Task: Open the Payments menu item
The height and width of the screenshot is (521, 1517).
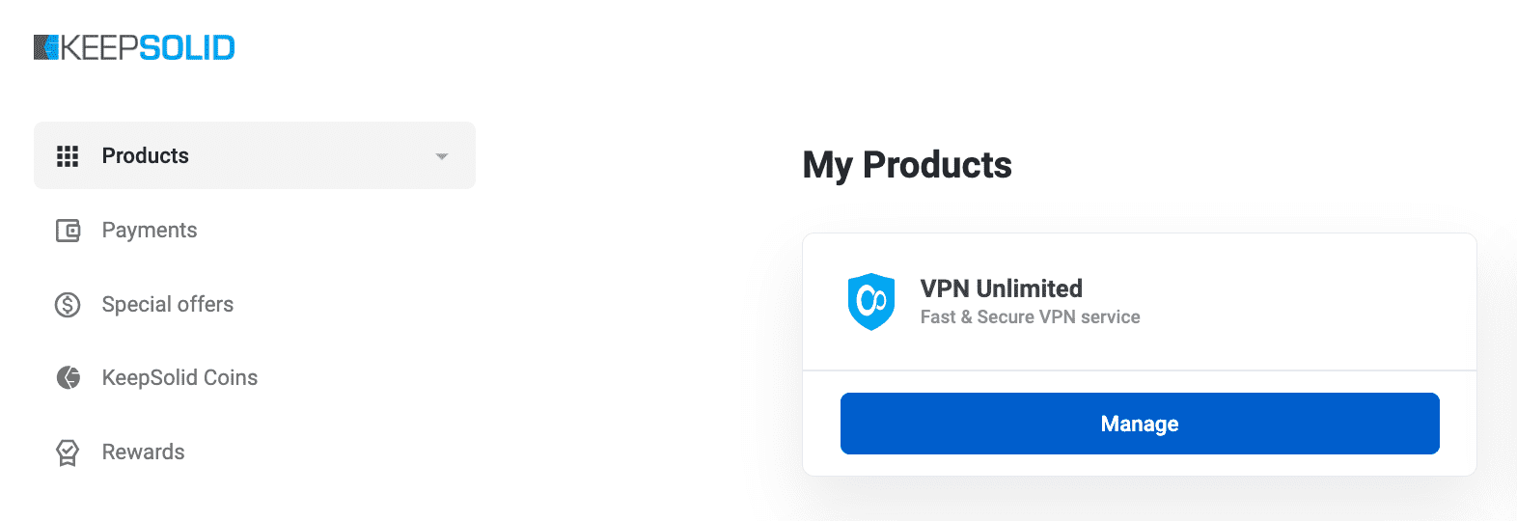Action: pos(150,231)
